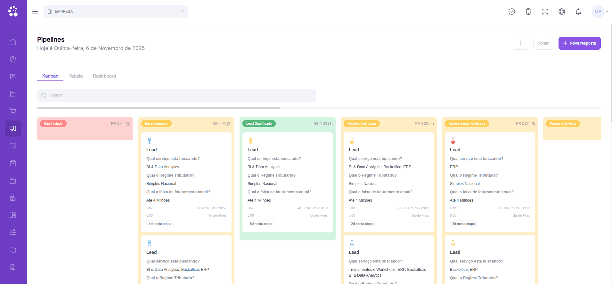Click yellow thermometer on second Apresentação Realizada card
This screenshot has width=612, height=284.
coord(453,243)
